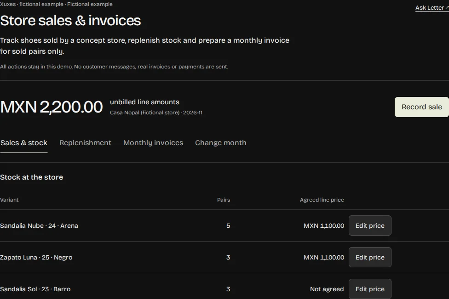Viewport: 449px width, 299px height.
Task: Go to the Monthly invoices tab
Action: pos(153,143)
